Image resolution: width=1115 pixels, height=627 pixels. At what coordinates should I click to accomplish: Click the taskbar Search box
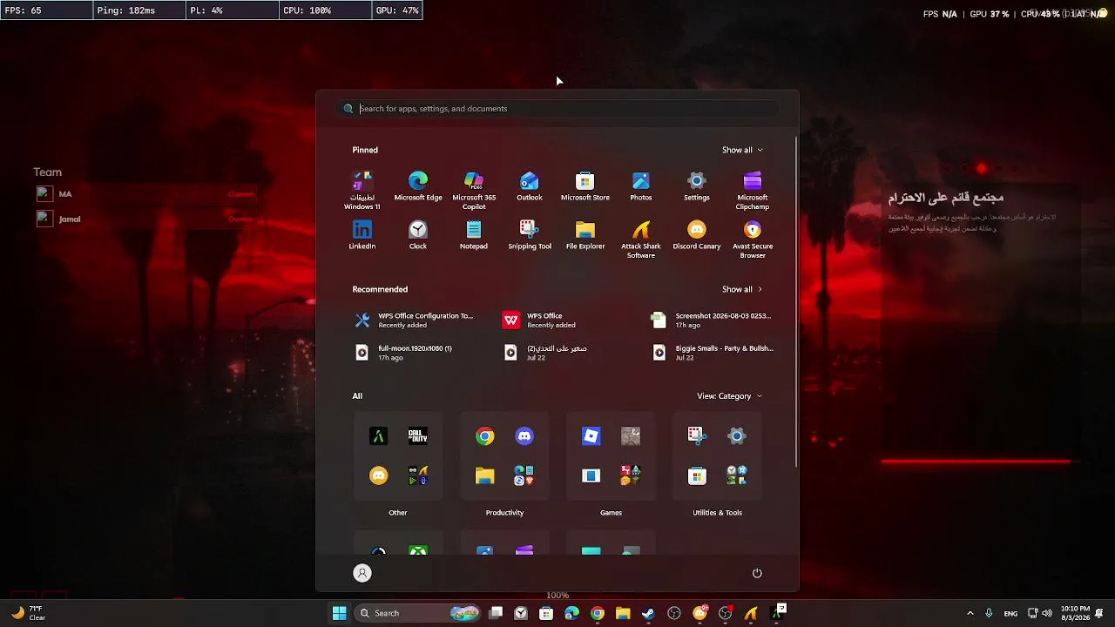click(419, 613)
